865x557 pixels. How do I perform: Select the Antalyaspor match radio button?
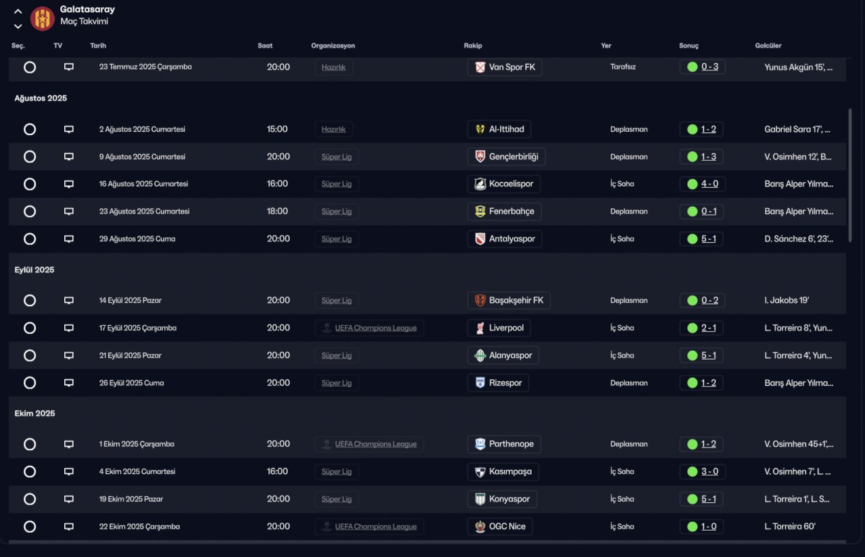tap(30, 239)
